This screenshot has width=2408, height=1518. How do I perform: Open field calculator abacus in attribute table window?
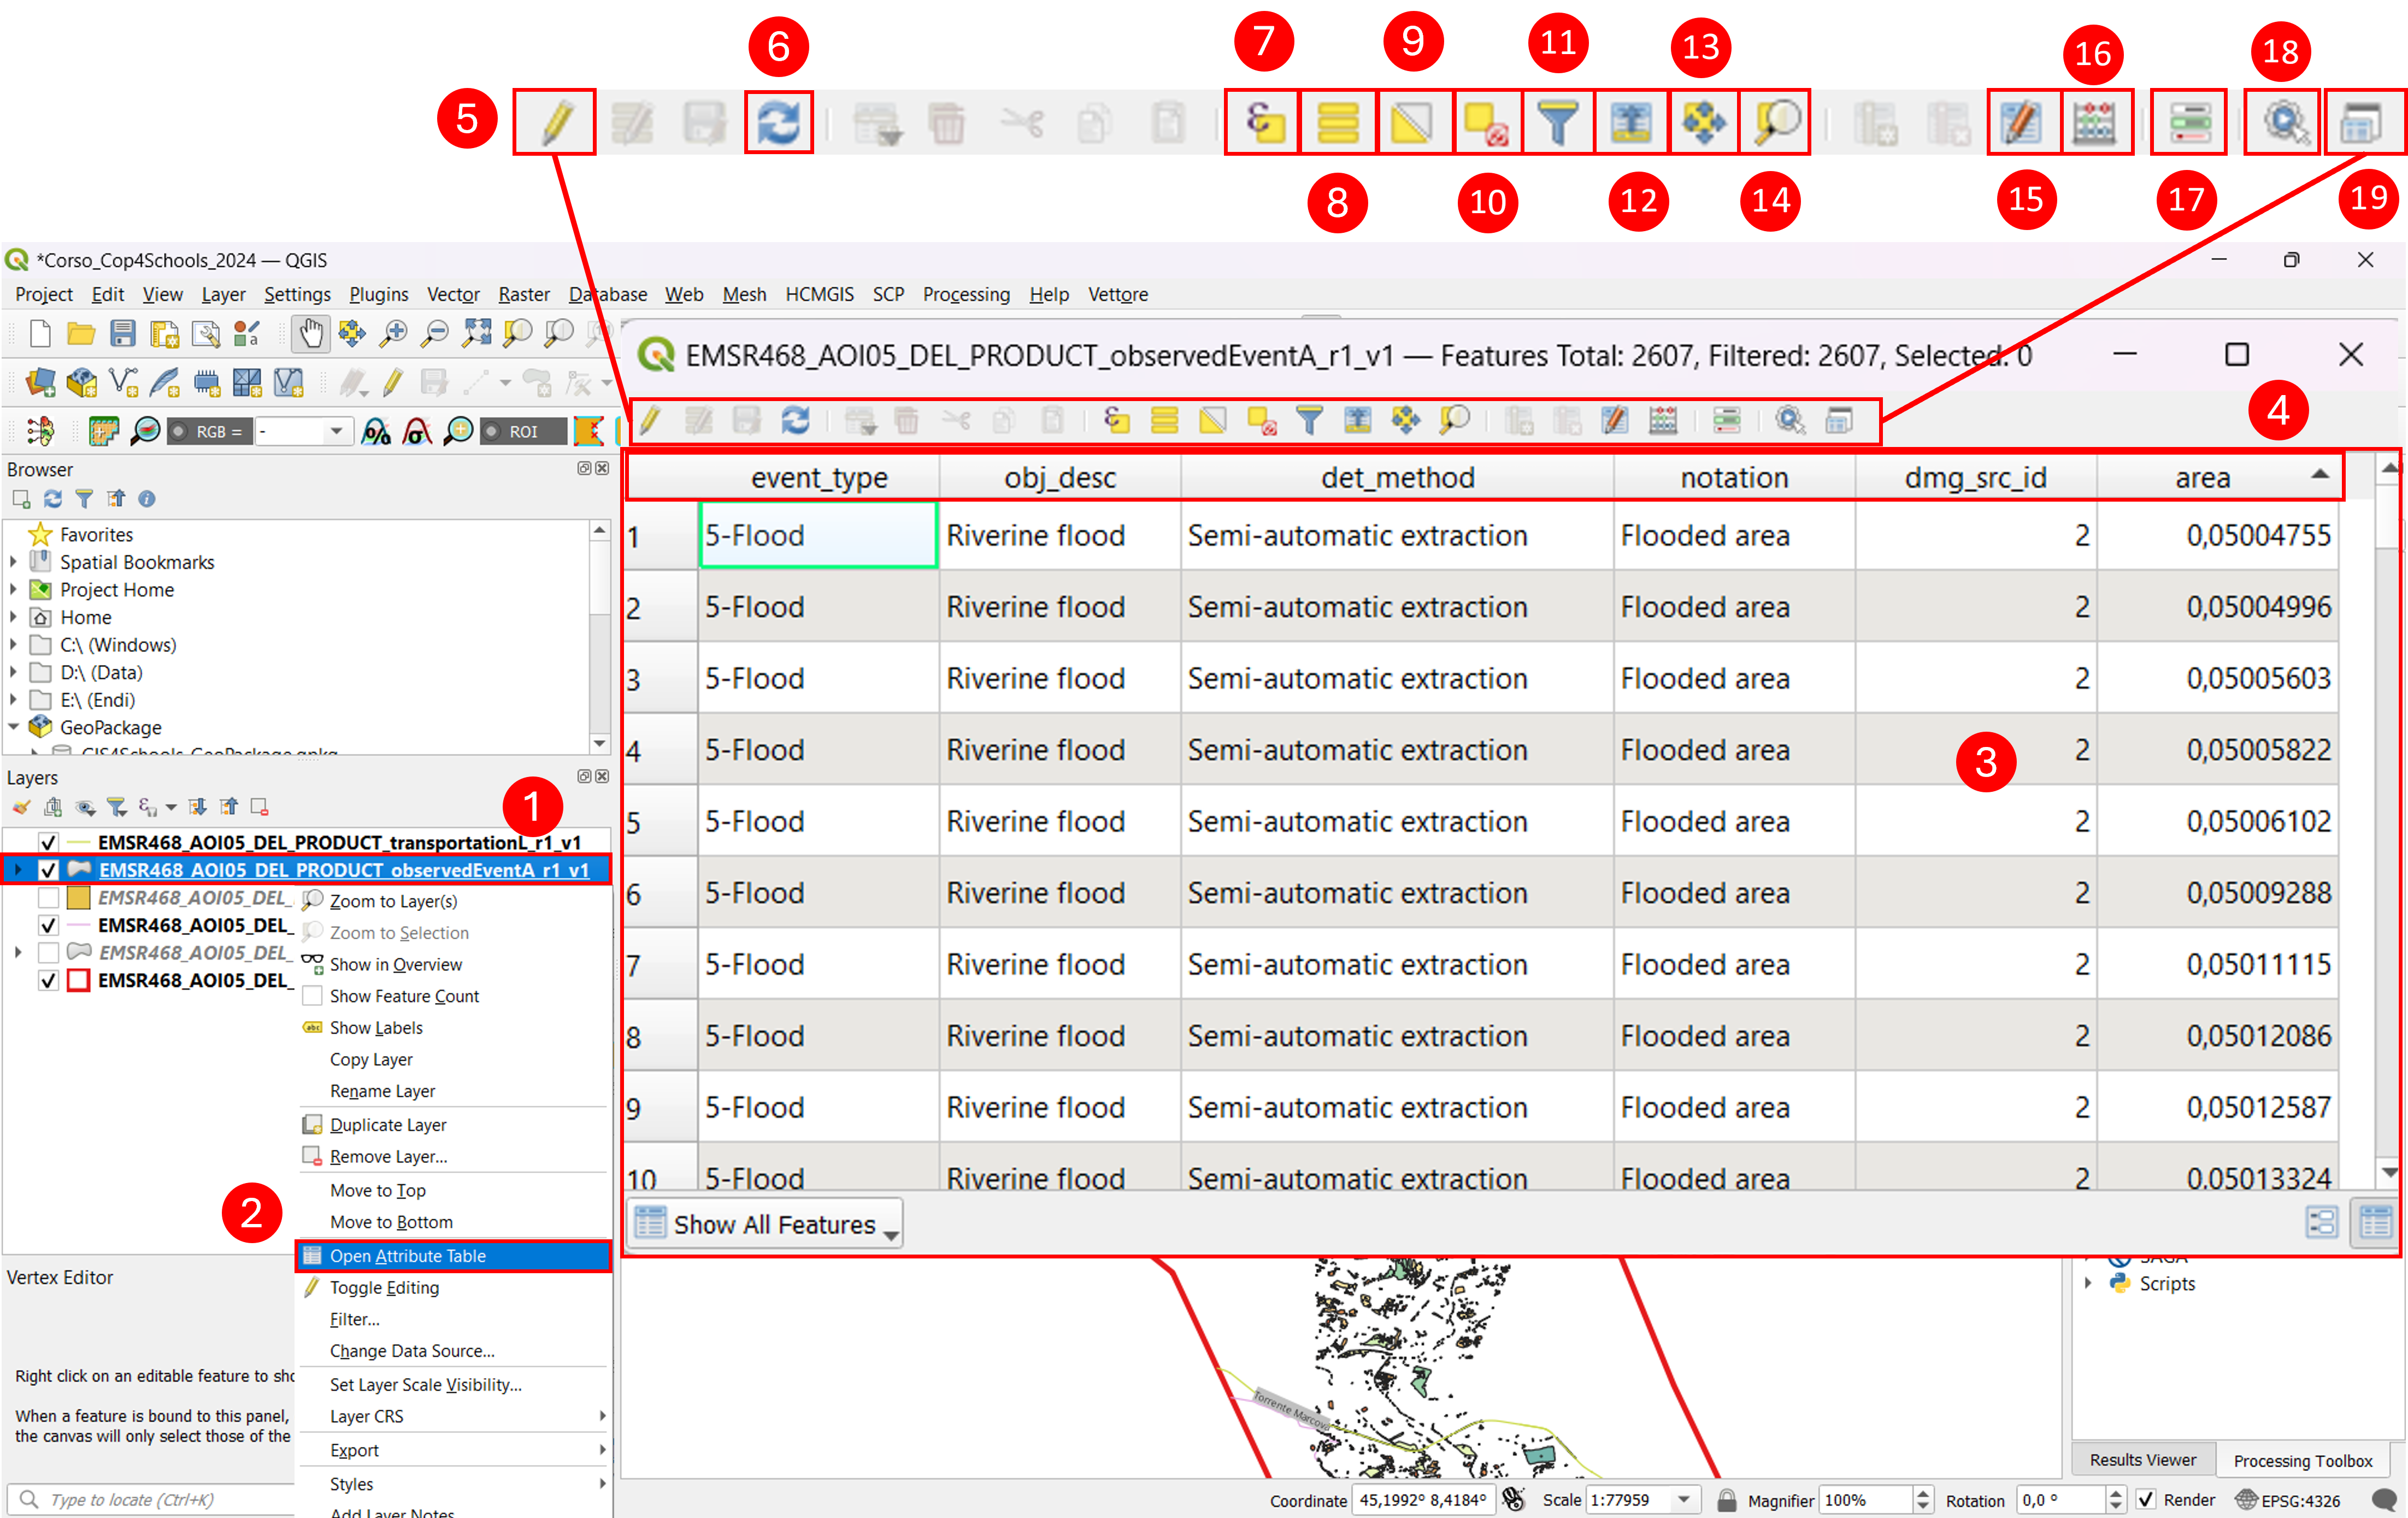(1663, 420)
